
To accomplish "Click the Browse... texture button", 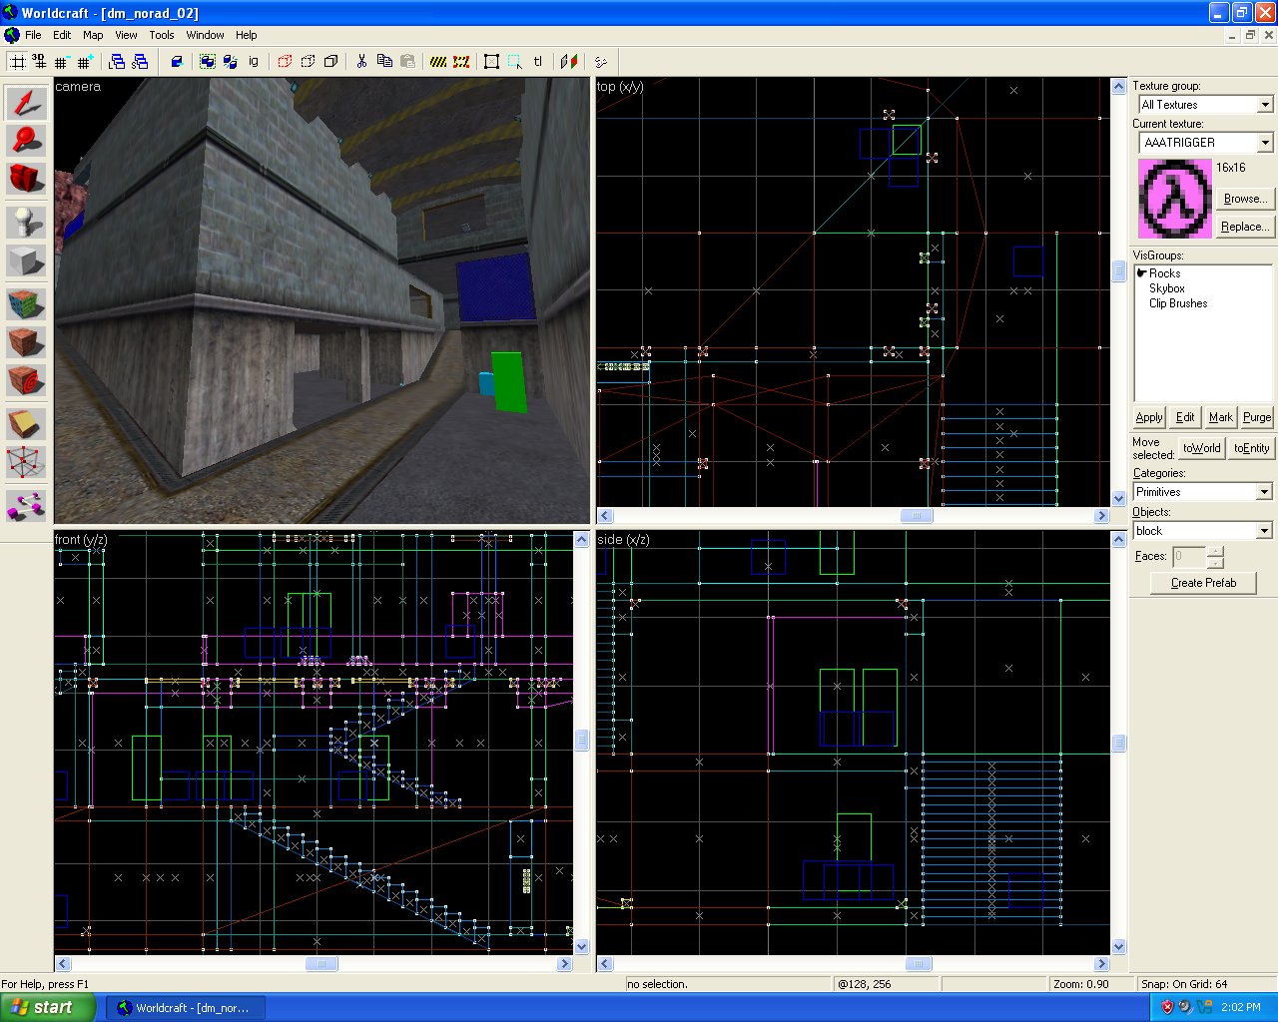I will (x=1245, y=199).
